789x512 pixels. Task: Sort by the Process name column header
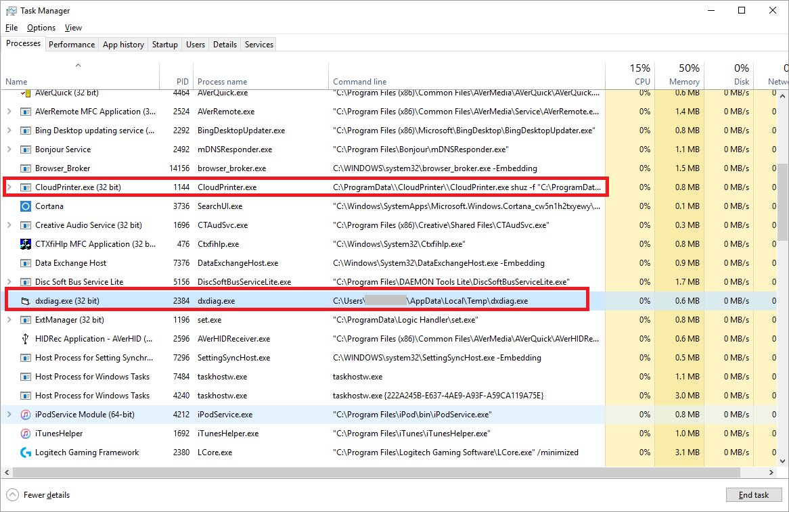(x=261, y=75)
